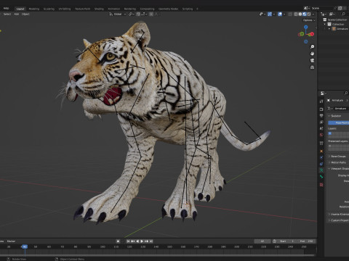Screen dimensions: 349x261
Task: Select solid viewport shading
Action: [300, 14]
